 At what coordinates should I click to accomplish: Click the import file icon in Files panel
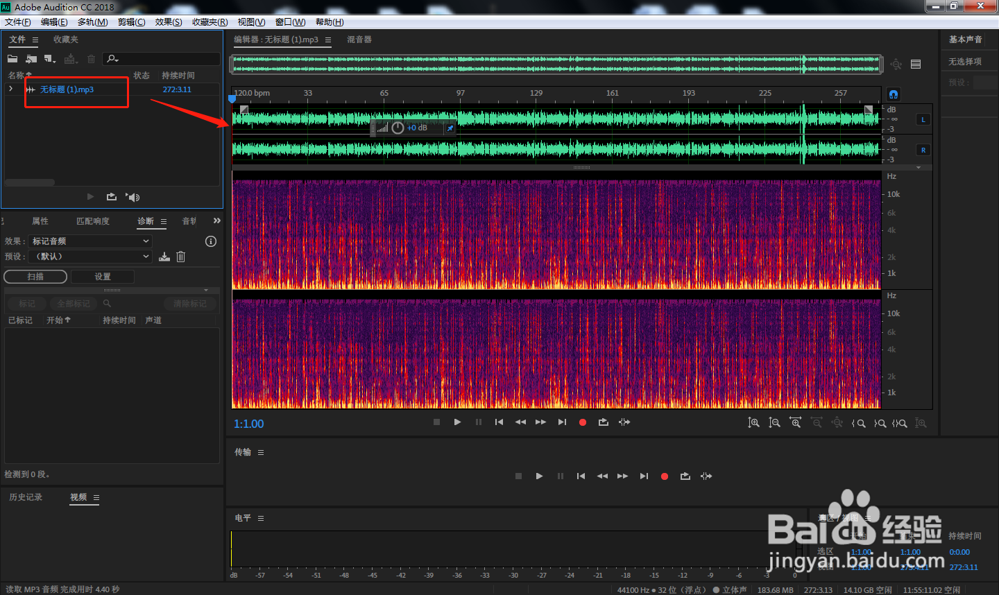[31, 59]
